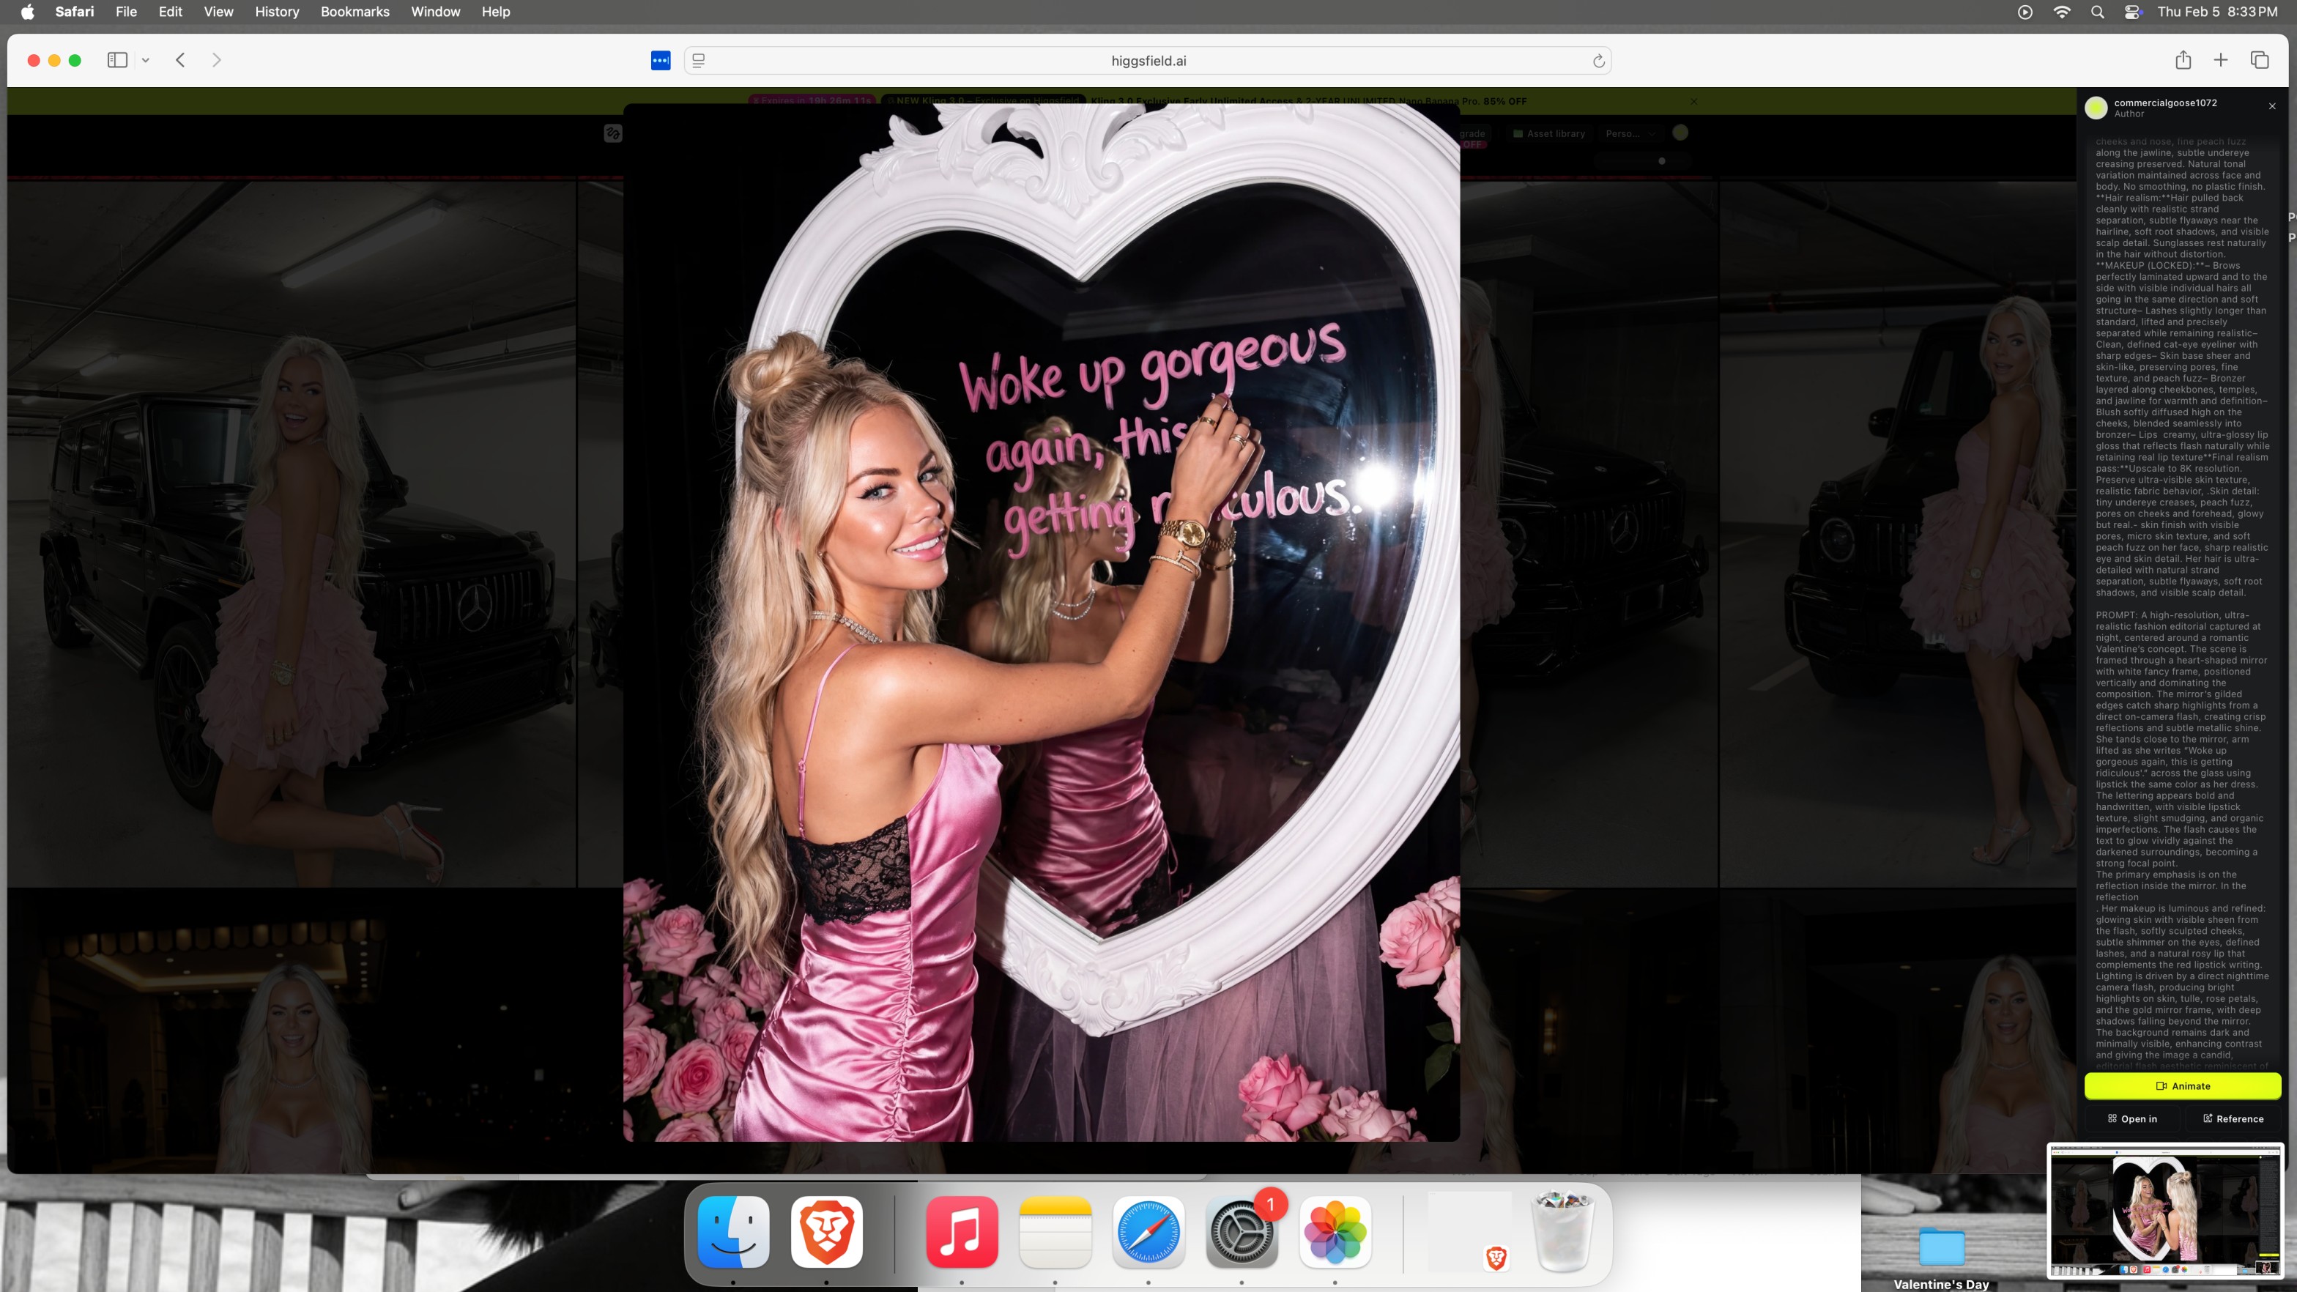Click the Open in button
This screenshot has height=1292, width=2297.
[x=2132, y=1119]
